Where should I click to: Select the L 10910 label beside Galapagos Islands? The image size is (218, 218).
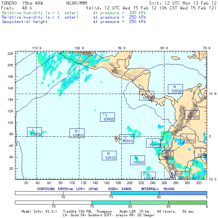(127, 139)
